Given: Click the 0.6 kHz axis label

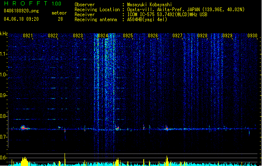Looking at the screenshot, I should (x=4, y=158).
